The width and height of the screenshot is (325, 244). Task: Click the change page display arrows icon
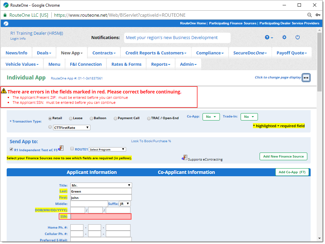(306, 78)
